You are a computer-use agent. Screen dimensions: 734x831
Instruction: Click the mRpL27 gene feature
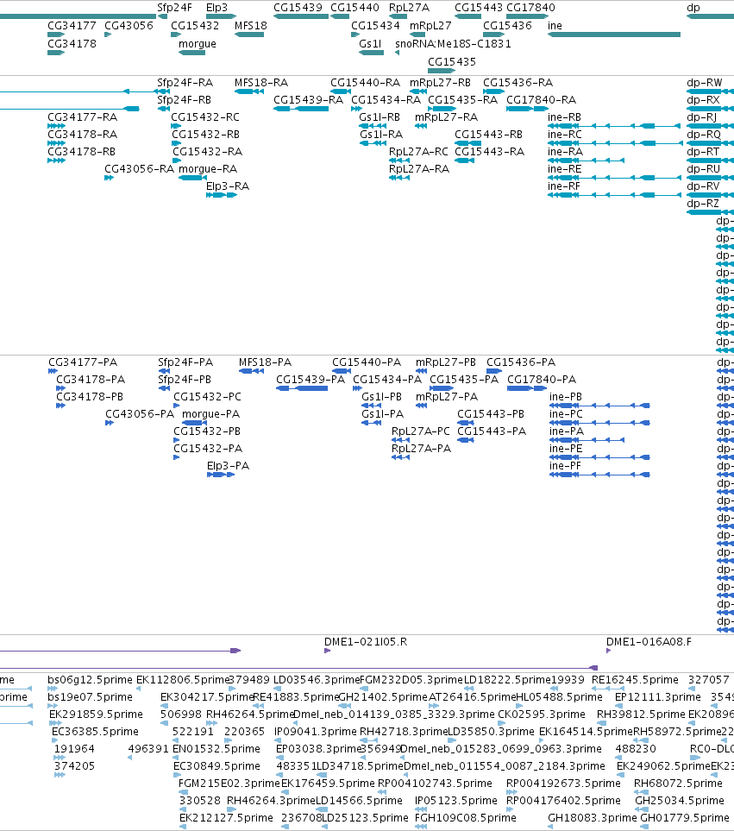tap(417, 35)
